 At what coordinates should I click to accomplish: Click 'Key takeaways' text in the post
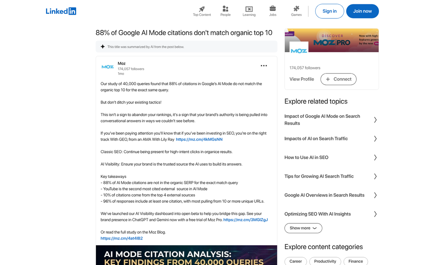pos(113,177)
